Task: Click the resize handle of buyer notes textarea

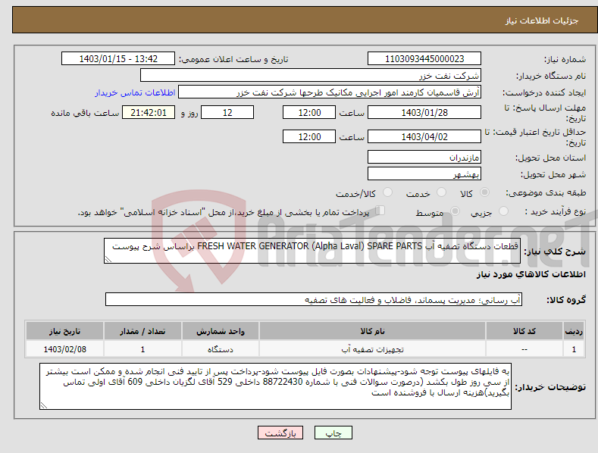Action: pyautogui.click(x=44, y=405)
